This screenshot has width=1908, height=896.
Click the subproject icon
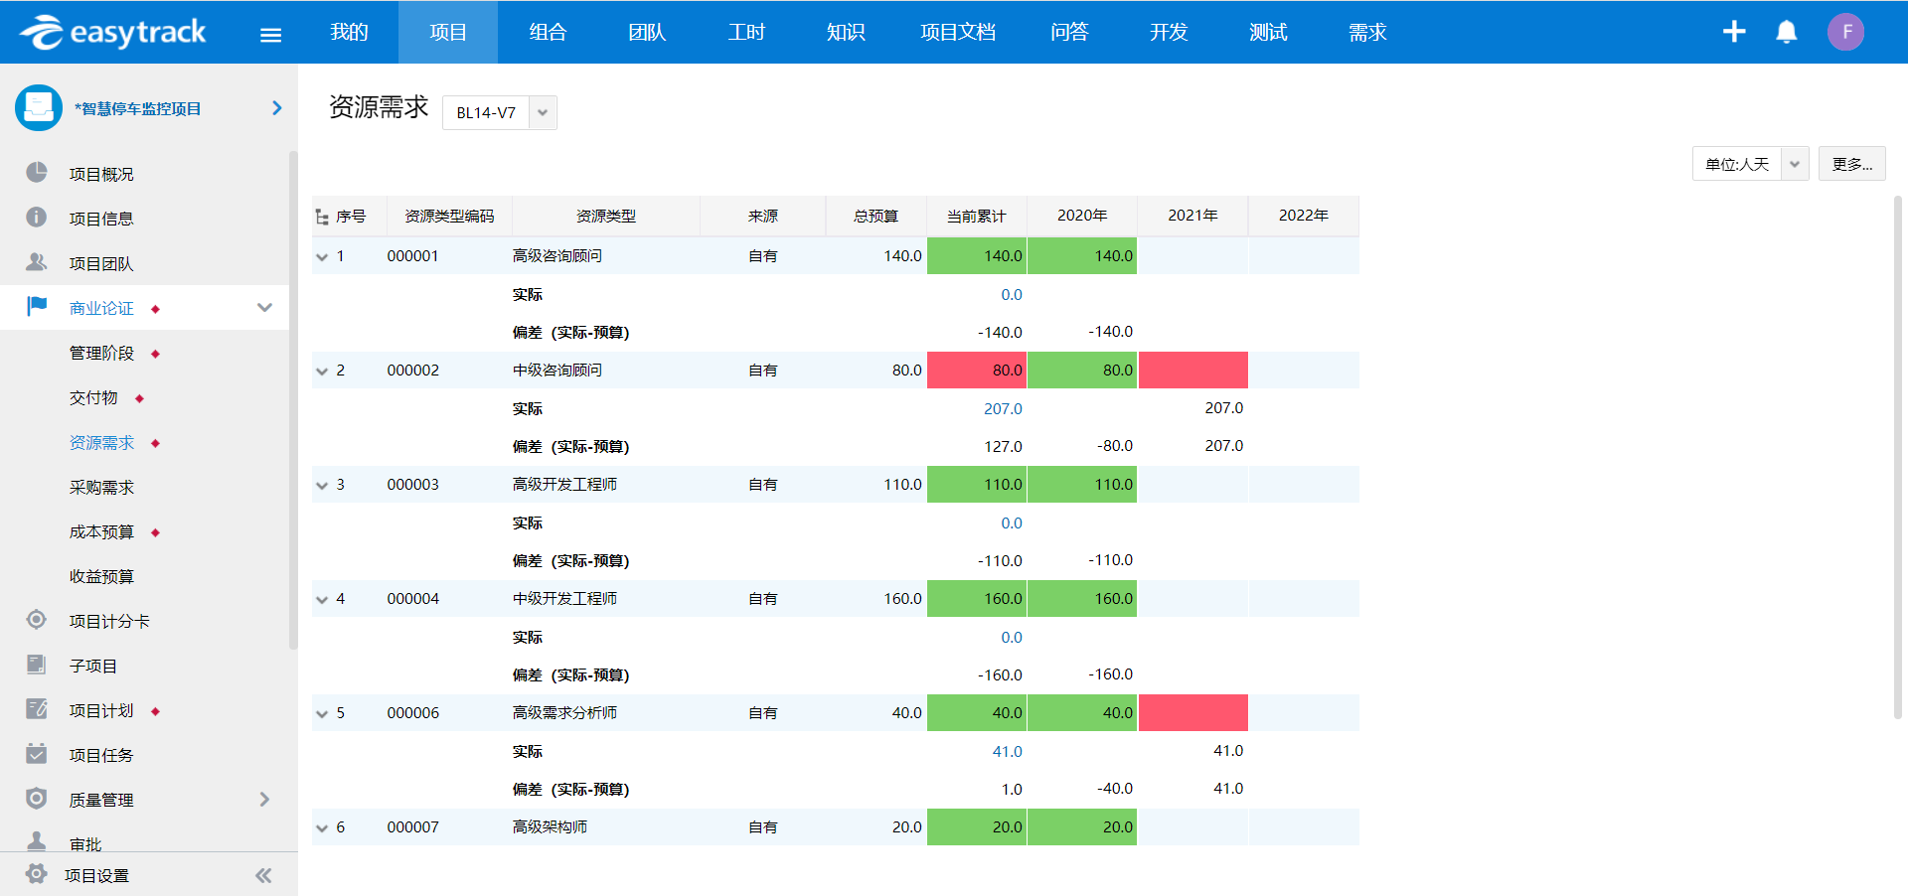37,665
